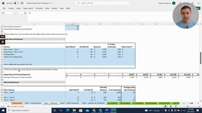Open the Page Layout ribbon tab
Viewport: 202px width, 113px height.
[x=28, y=8]
